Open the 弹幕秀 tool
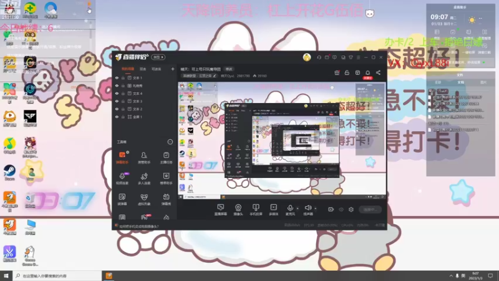 click(166, 199)
